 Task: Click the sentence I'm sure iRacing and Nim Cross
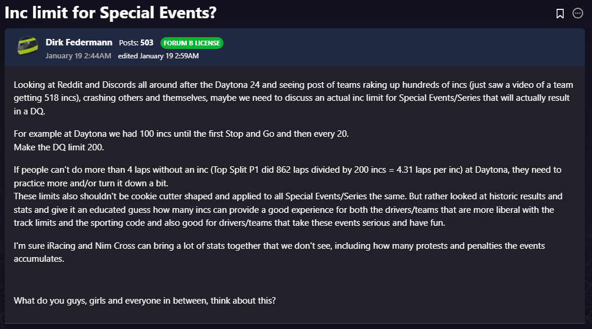[x=177, y=246]
